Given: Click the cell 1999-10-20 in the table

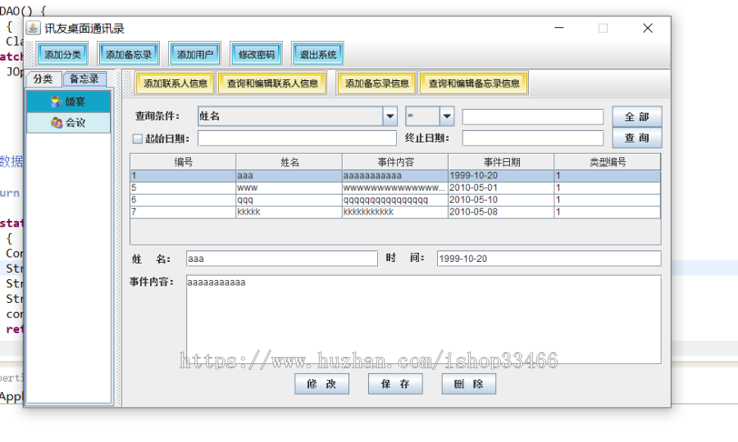Looking at the screenshot, I should (x=501, y=176).
